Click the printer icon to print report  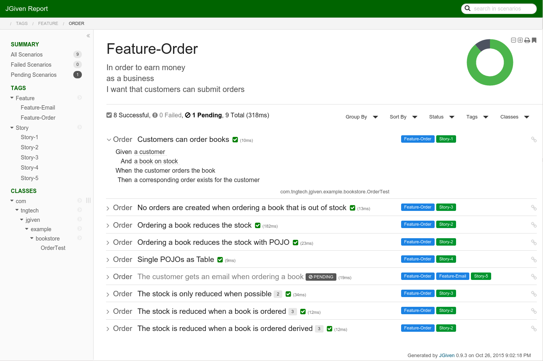coord(527,40)
